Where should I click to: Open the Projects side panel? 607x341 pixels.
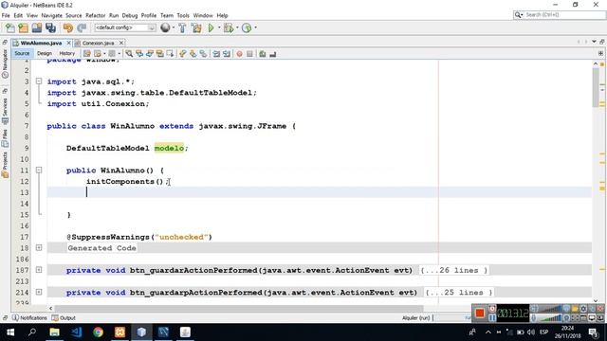click(x=5, y=165)
